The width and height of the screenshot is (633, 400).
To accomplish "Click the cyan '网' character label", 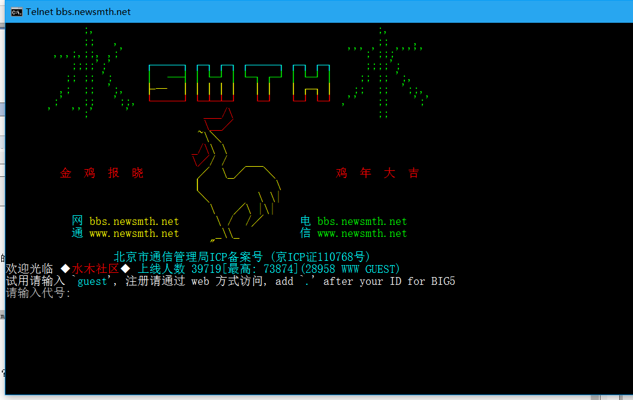I will coord(77,221).
